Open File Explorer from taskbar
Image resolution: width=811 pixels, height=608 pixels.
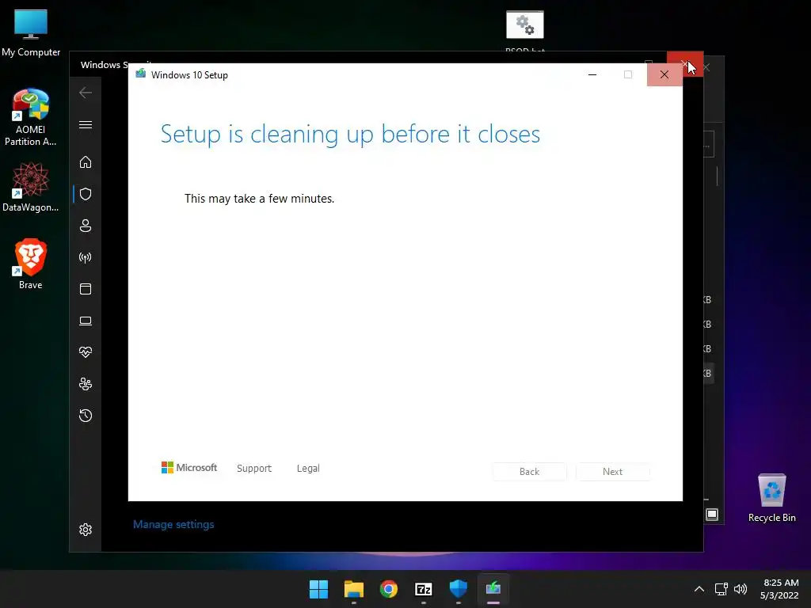click(354, 589)
